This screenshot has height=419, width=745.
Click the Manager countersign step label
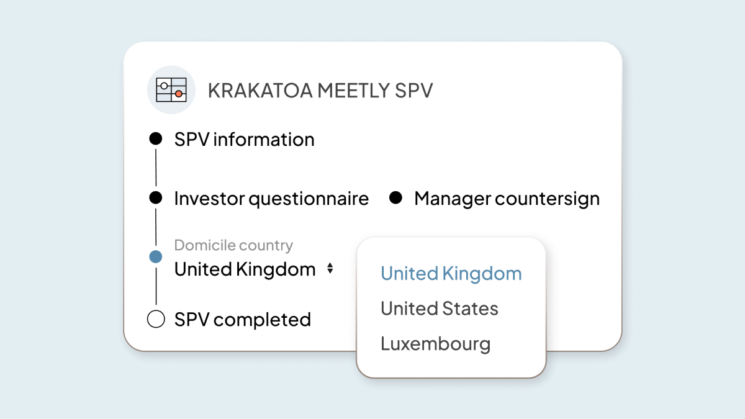coord(507,198)
